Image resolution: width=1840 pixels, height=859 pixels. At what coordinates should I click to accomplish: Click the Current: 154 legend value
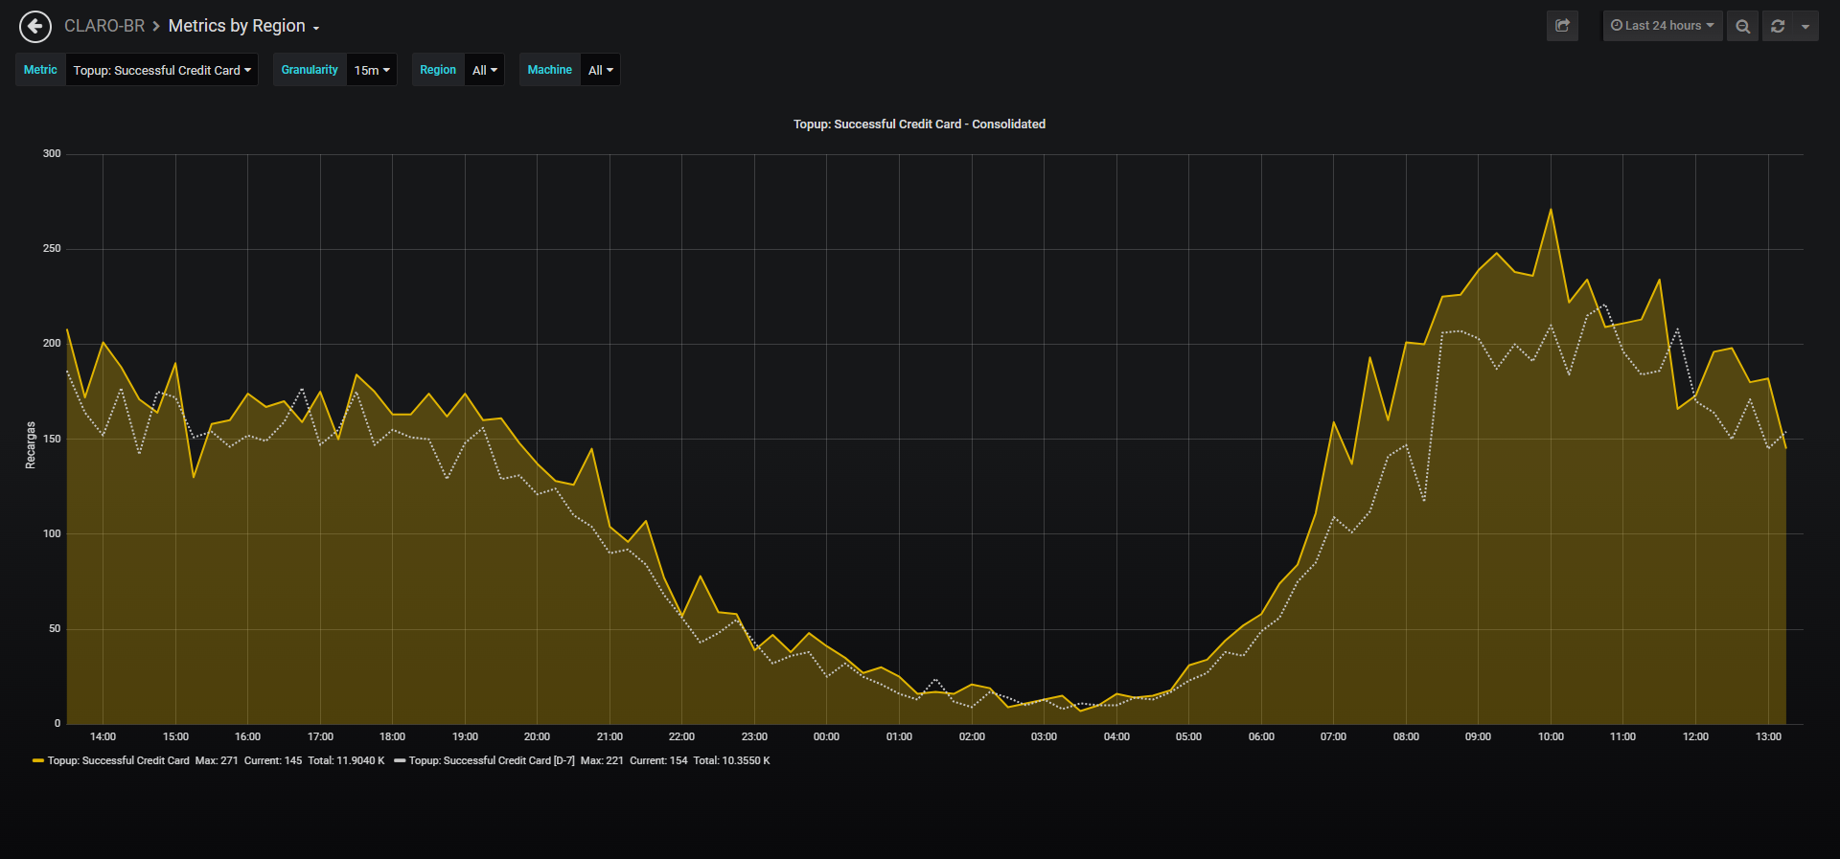[x=658, y=761]
